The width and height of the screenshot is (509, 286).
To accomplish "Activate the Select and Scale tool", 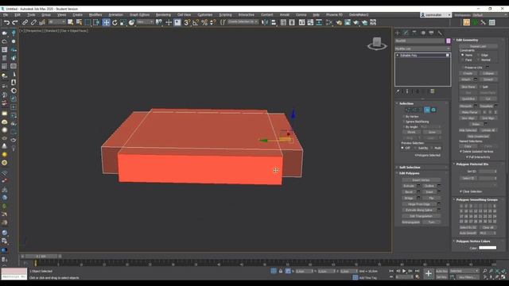I will click(x=123, y=22).
